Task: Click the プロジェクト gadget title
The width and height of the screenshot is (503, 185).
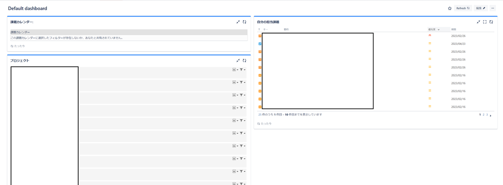Action: pos(20,60)
